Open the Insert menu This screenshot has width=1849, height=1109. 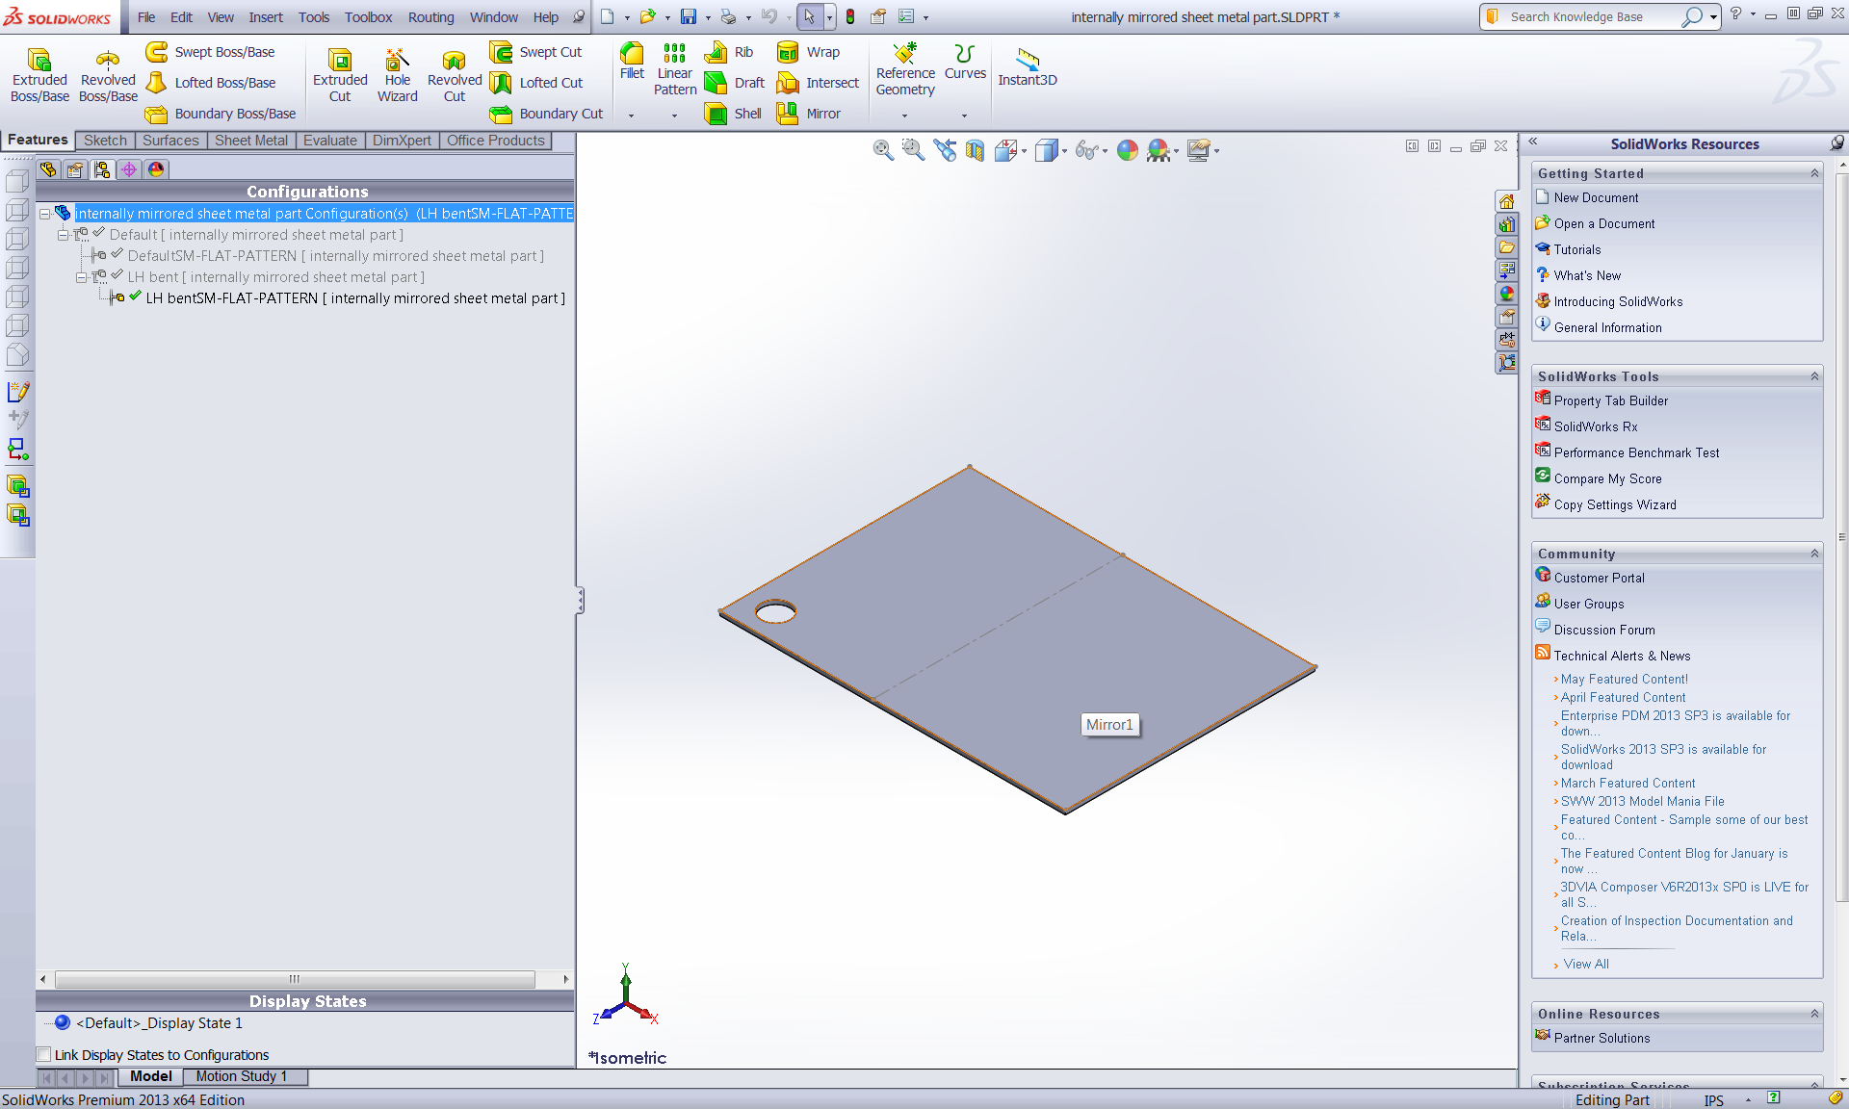click(266, 17)
